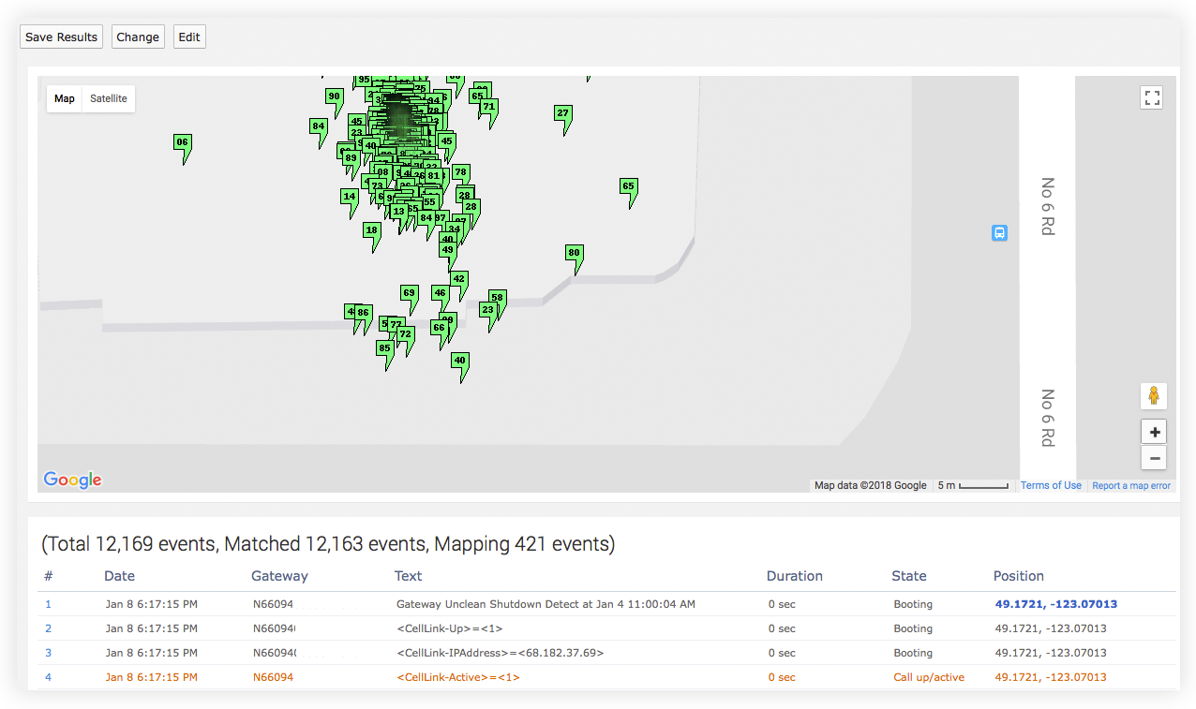Click the Change button
Screen dimensions: 1196x709
tap(138, 37)
